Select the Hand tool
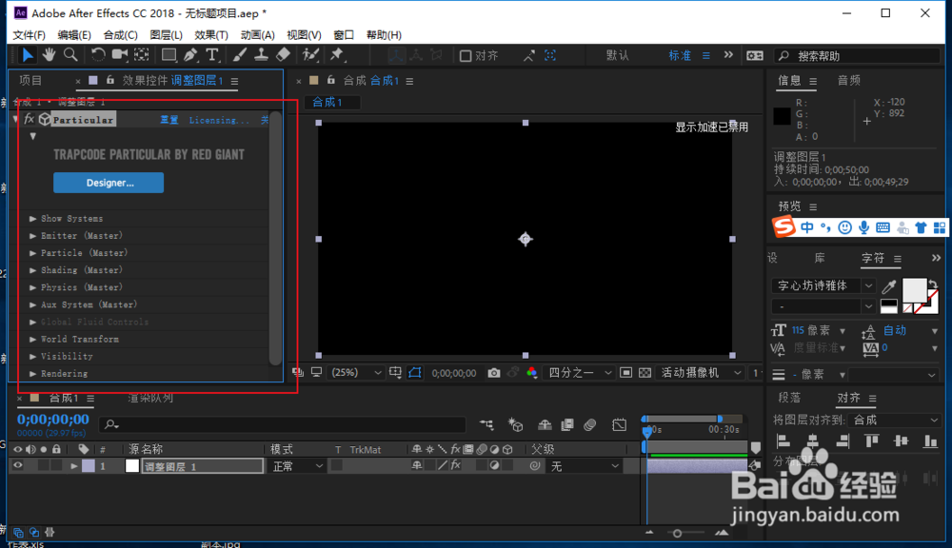 50,55
